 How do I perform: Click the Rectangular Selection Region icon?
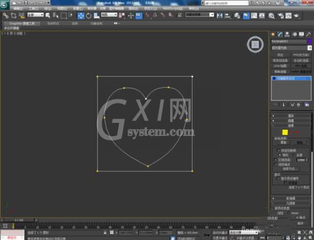pos(63,16)
